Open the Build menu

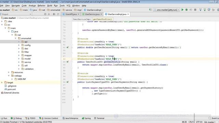click(50, 5)
